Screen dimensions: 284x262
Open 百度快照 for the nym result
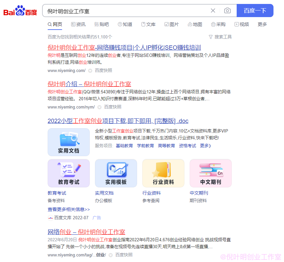tap(113, 107)
